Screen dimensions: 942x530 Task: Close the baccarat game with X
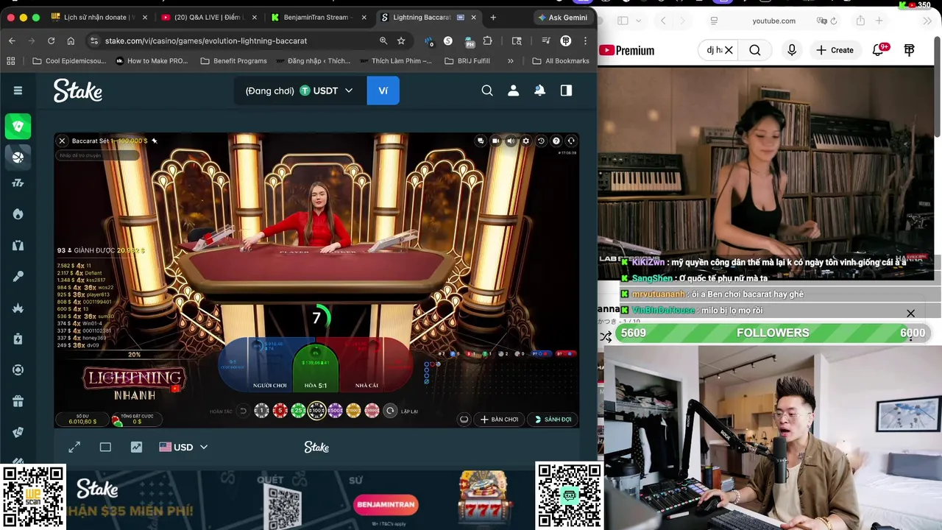(62, 141)
